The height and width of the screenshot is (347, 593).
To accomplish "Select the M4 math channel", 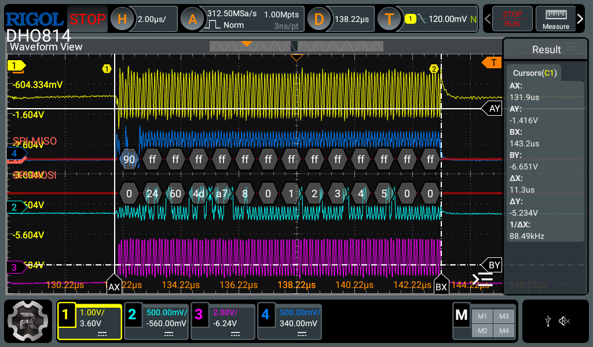I will pos(504,331).
